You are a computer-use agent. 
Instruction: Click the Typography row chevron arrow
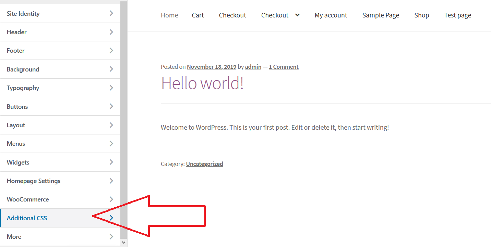(111, 88)
